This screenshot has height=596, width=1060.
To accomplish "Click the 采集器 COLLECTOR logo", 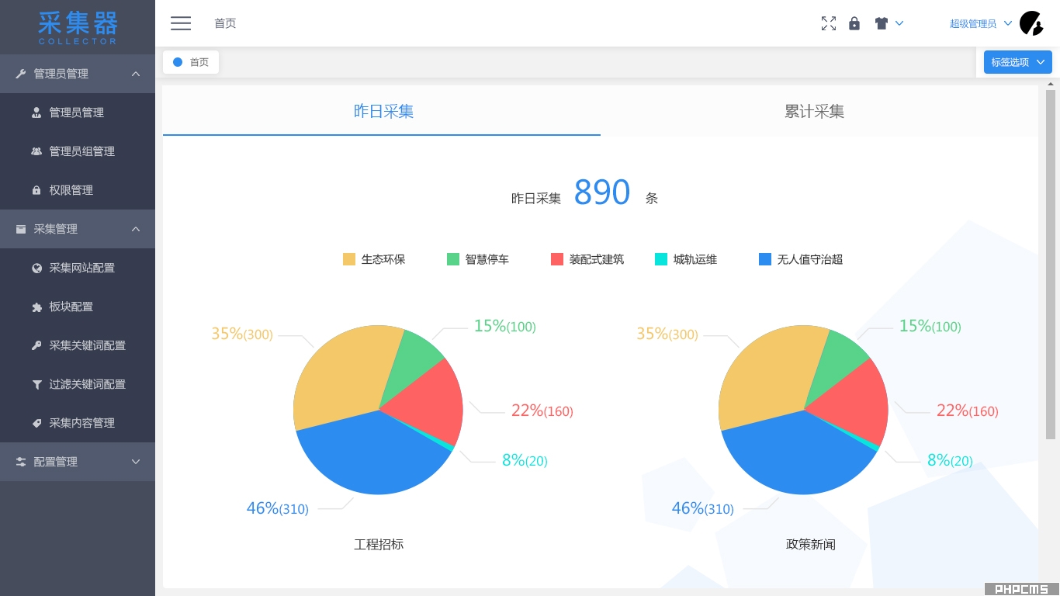I will (78, 27).
